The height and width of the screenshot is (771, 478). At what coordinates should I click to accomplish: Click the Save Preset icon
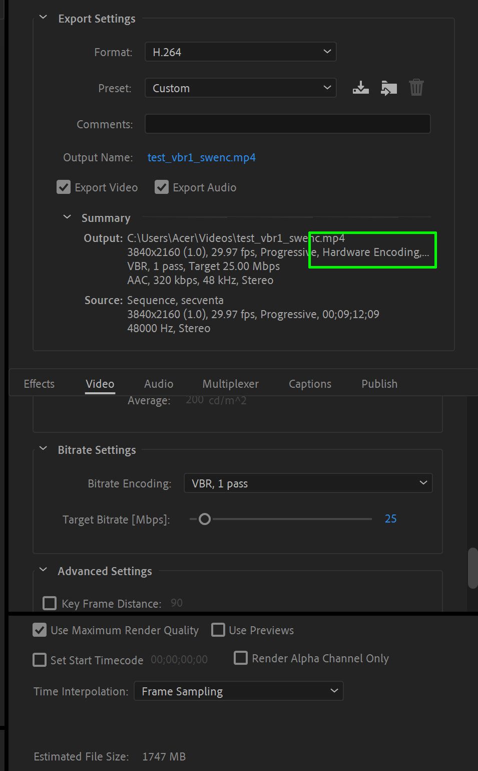[x=360, y=88]
